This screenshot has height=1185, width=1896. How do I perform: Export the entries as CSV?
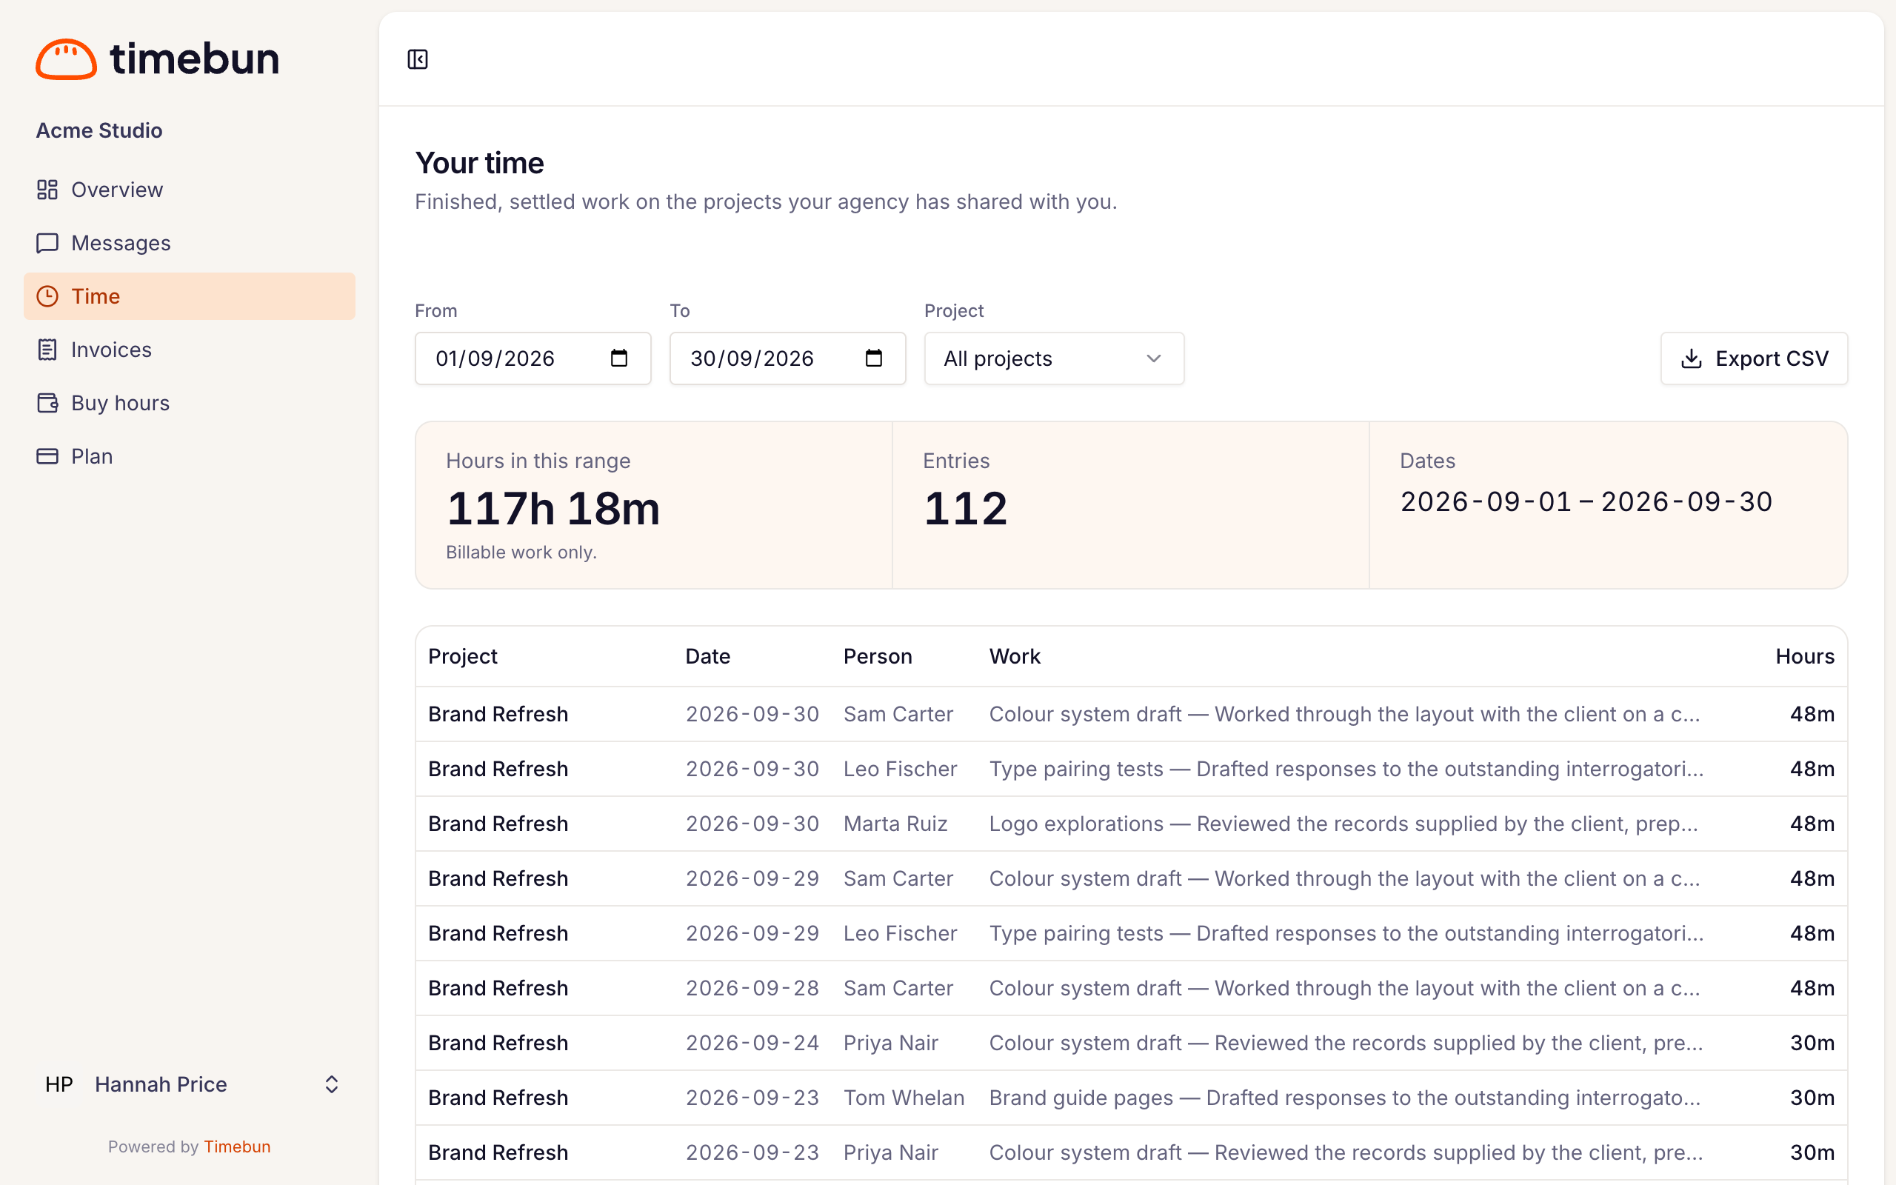1753,358
